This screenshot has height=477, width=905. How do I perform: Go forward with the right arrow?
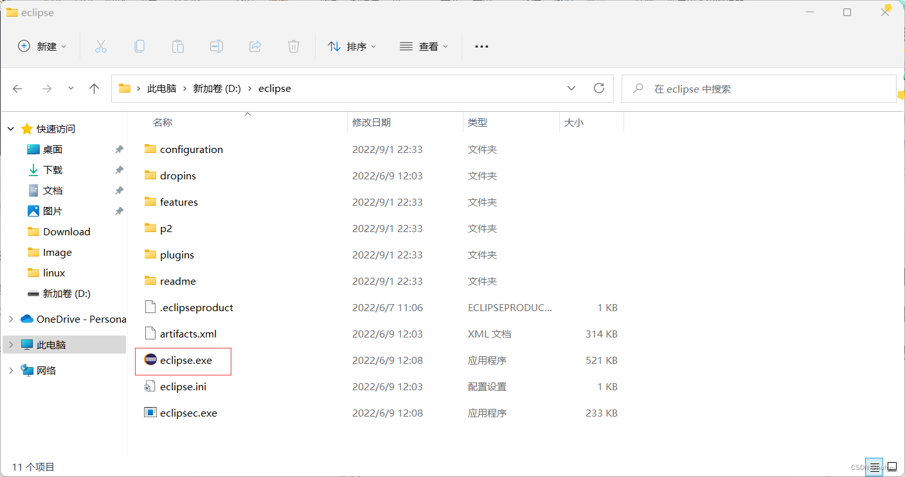pyautogui.click(x=46, y=89)
